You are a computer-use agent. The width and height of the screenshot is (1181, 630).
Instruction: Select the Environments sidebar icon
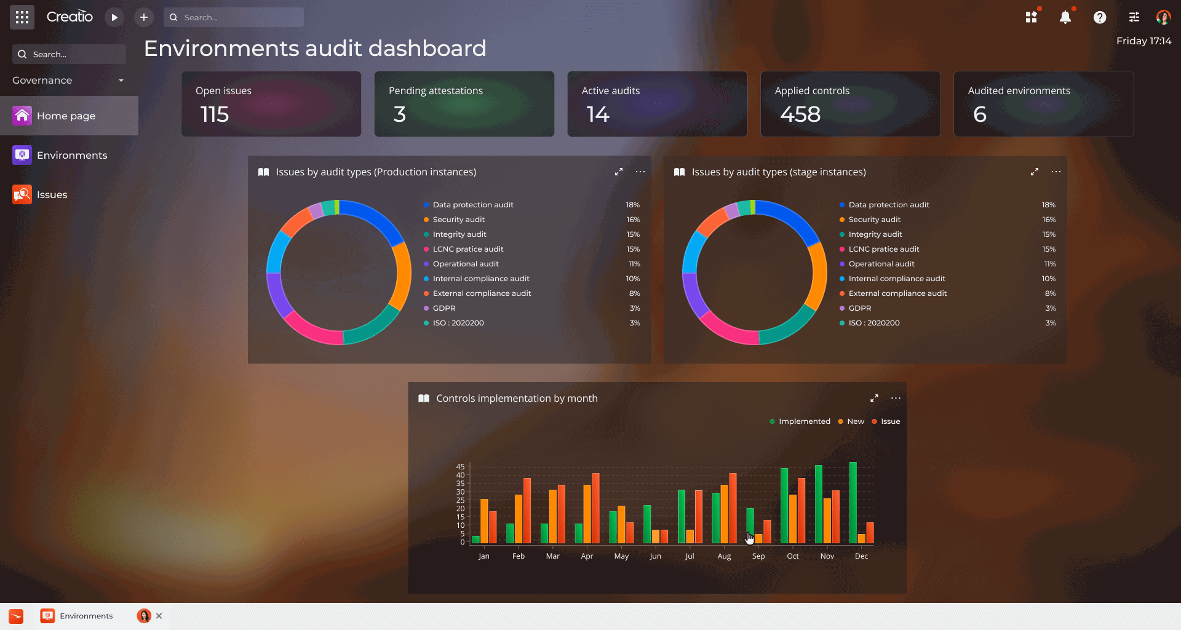(x=22, y=155)
